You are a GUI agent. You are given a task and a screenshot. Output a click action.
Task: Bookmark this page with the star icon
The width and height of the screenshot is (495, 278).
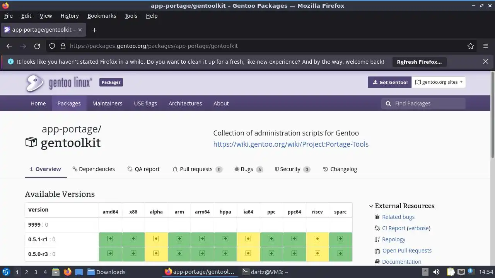coord(471,46)
